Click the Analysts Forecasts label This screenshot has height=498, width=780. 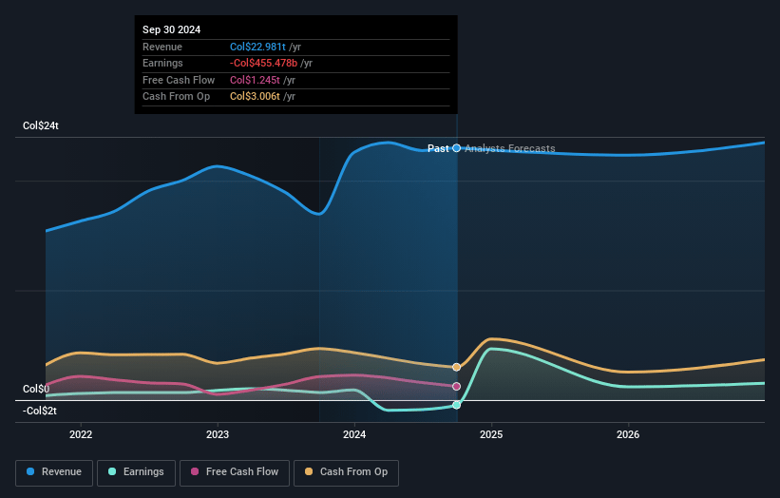510,148
